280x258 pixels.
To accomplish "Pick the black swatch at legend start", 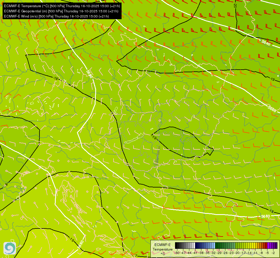I will 176,245.
